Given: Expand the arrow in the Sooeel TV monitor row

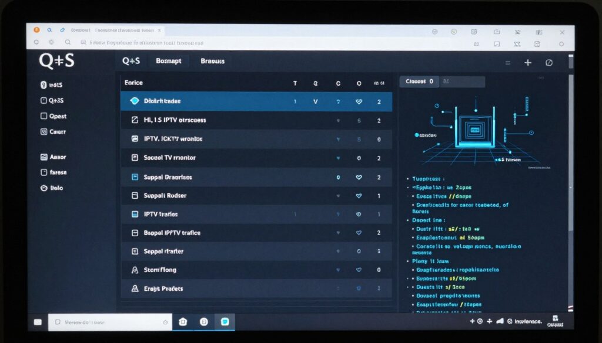Looking at the screenshot, I should [338, 158].
